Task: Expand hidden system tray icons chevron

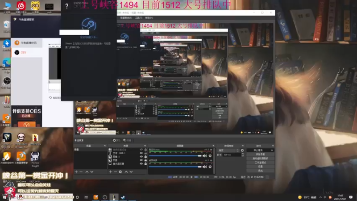Action: 320,197
